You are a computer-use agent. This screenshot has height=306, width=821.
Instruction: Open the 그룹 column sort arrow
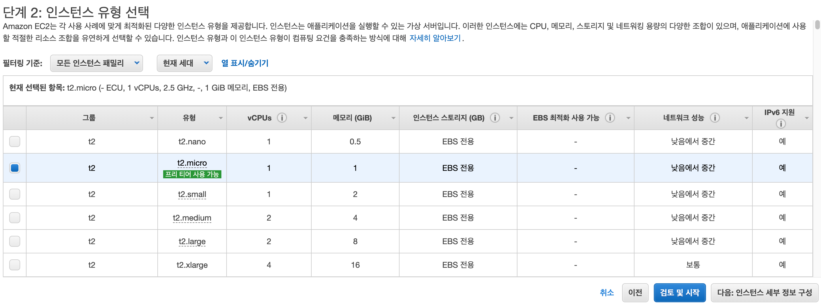tap(152, 118)
